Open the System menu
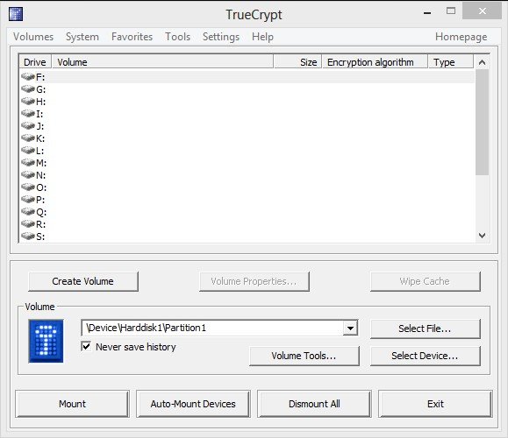The height and width of the screenshot is (438, 508). pos(82,37)
